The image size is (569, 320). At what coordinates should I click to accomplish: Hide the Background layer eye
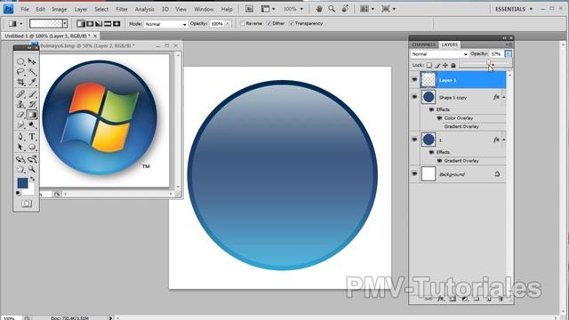[414, 174]
